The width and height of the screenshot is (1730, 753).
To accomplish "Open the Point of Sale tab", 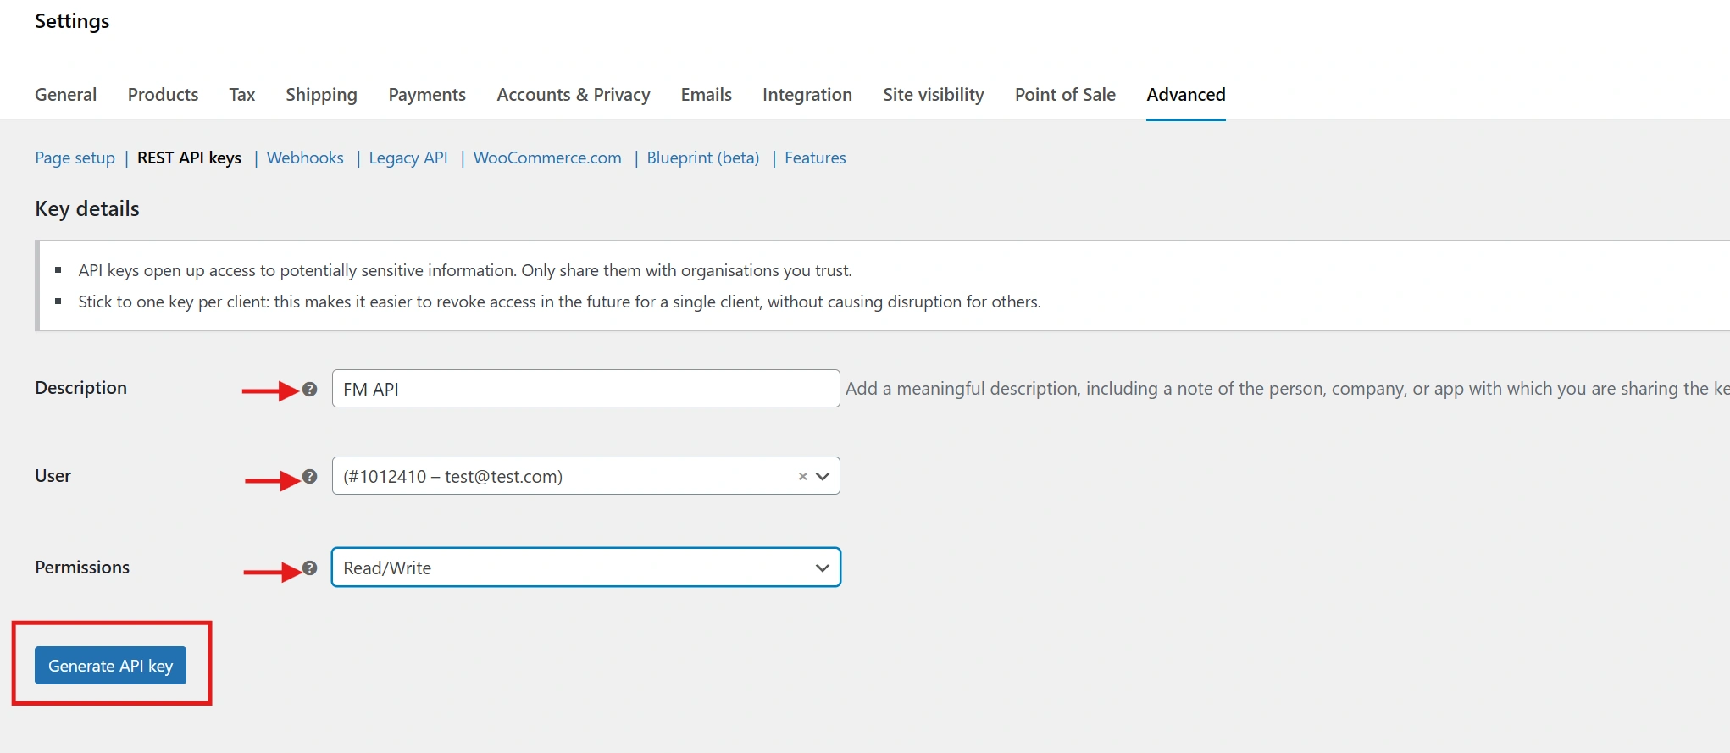I will [x=1065, y=95].
